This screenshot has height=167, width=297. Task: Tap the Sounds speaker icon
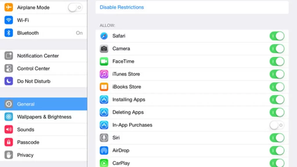[x=9, y=129]
